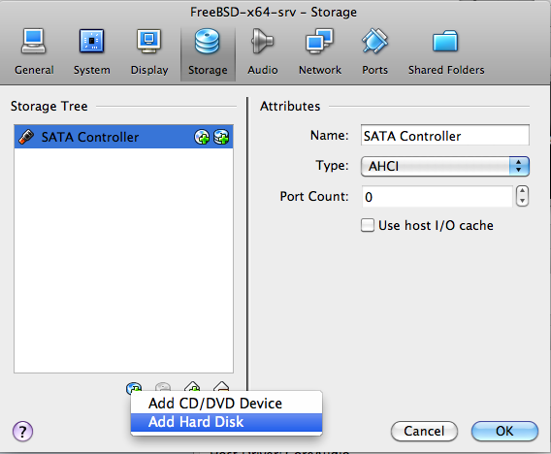Open the System settings pane

tap(91, 52)
